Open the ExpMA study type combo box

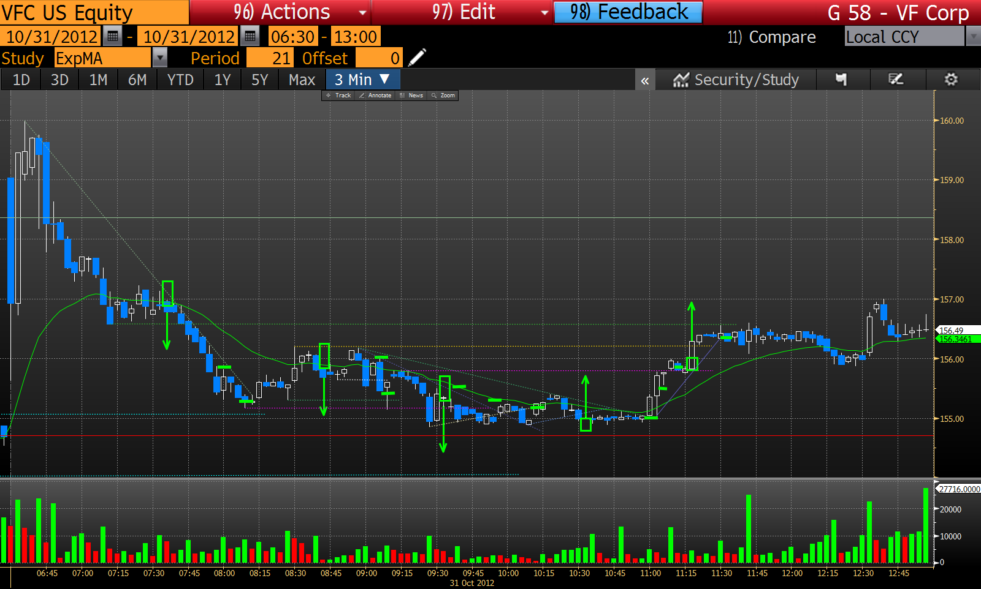[102, 58]
